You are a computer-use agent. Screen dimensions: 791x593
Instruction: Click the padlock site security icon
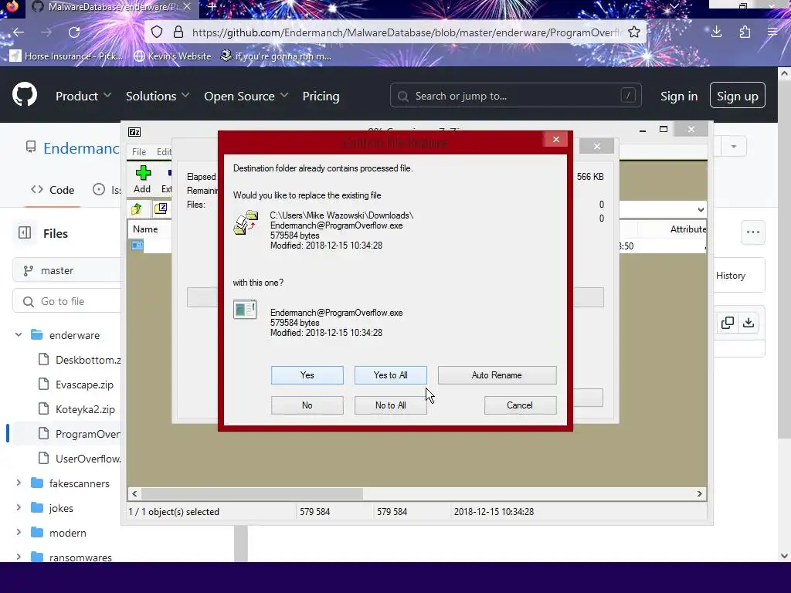point(178,32)
